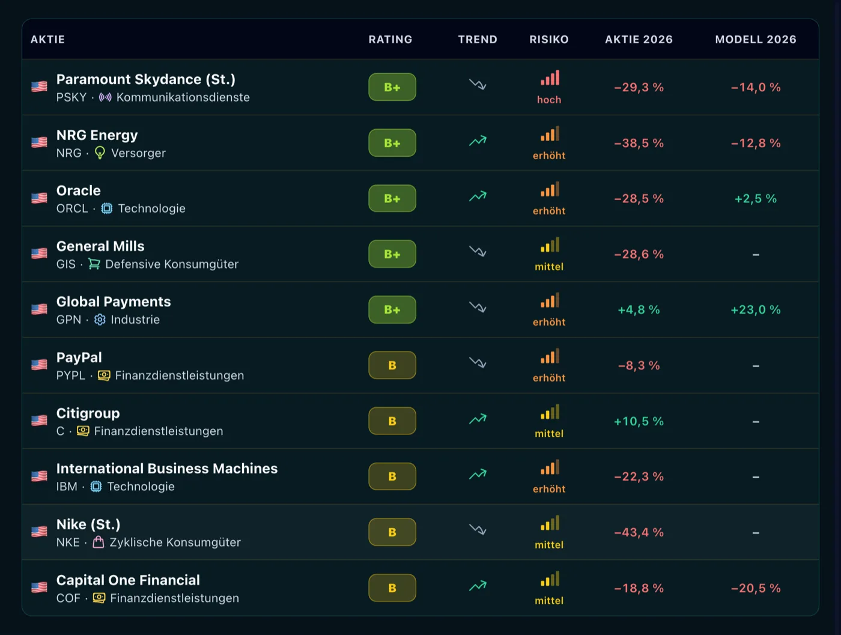
Task: Click the Finanzdienstleistungen icon in PayPal row
Action: (104, 375)
